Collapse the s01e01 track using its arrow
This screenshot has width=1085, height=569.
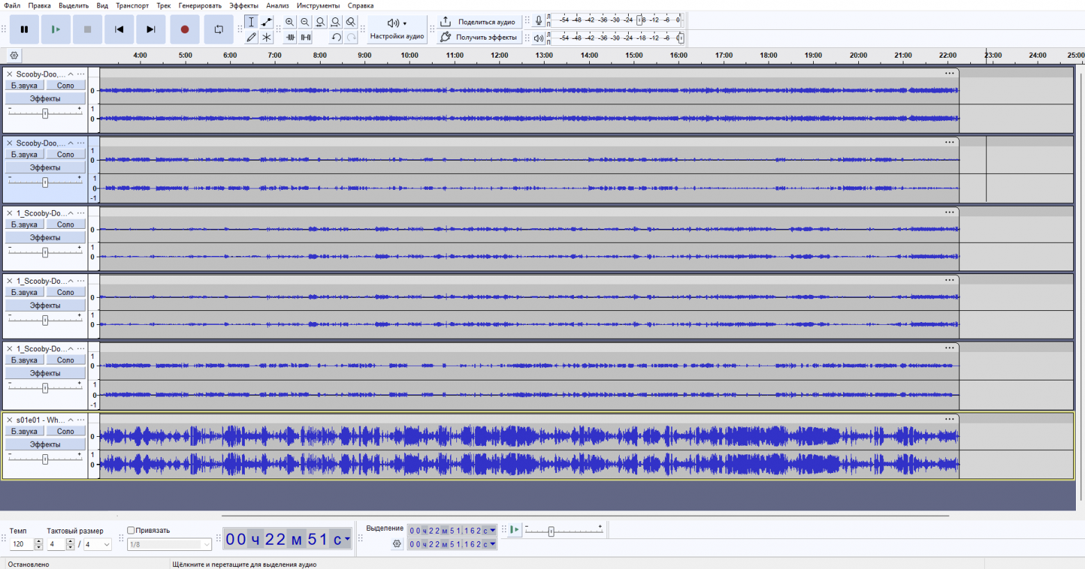(x=70, y=420)
